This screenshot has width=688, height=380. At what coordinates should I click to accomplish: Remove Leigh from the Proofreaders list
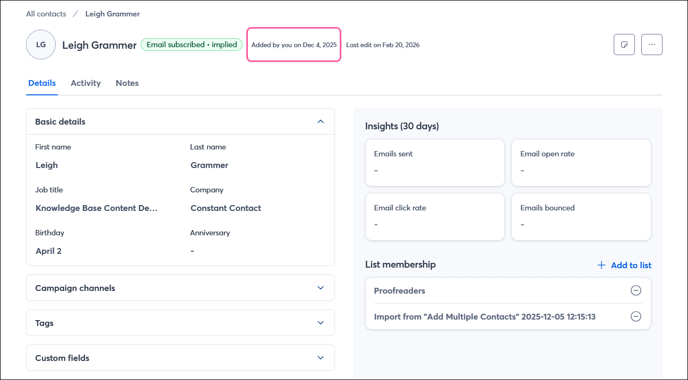coord(635,290)
